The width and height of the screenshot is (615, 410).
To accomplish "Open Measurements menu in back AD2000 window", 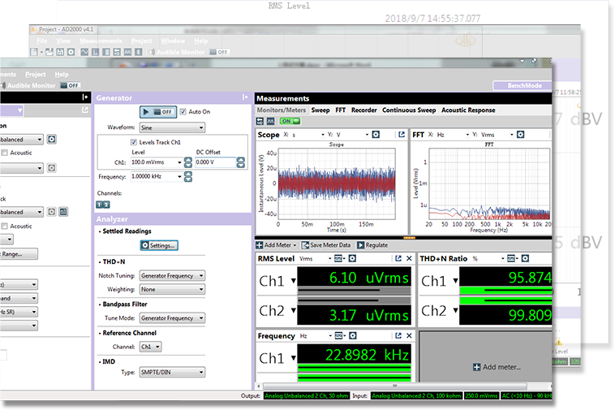I will [101, 41].
